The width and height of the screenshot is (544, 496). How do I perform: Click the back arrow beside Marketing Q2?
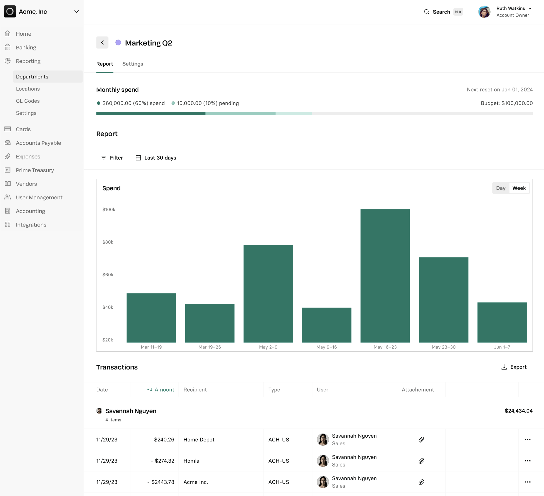click(x=102, y=43)
